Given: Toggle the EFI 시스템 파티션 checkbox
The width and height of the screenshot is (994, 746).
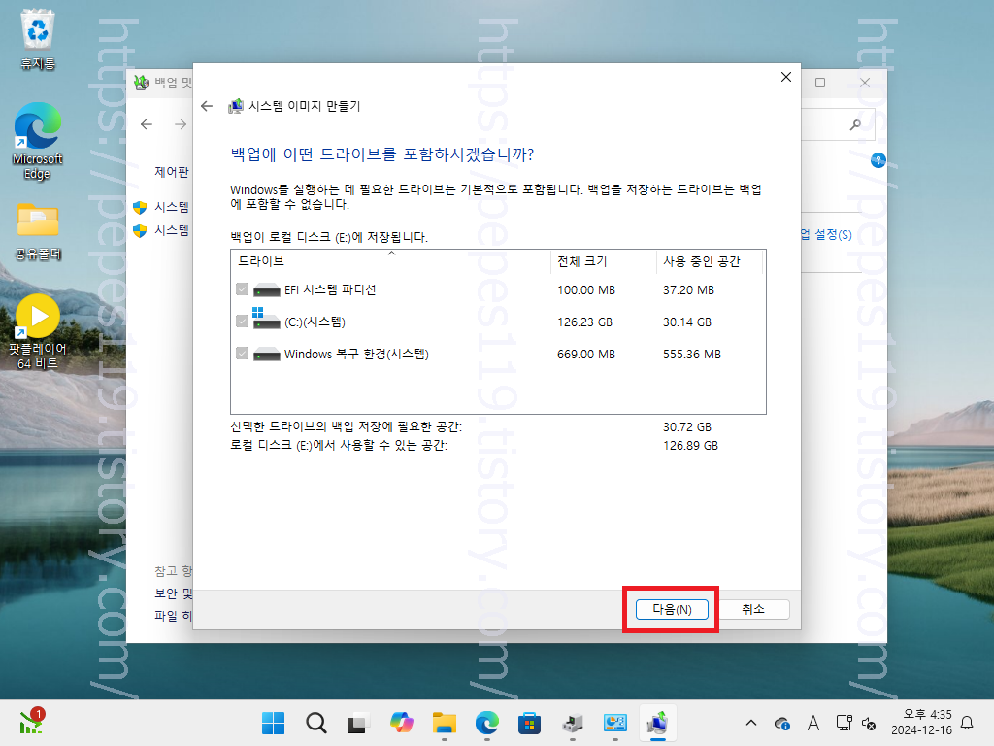Looking at the screenshot, I should (x=242, y=289).
